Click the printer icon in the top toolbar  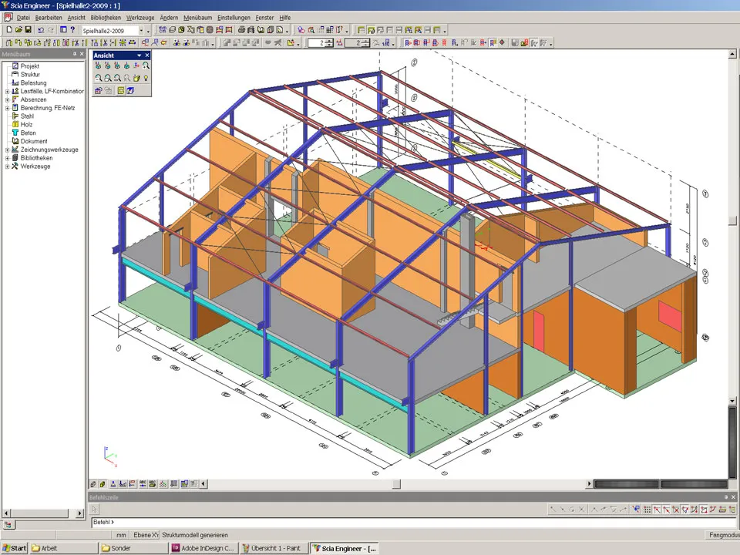[x=241, y=30]
